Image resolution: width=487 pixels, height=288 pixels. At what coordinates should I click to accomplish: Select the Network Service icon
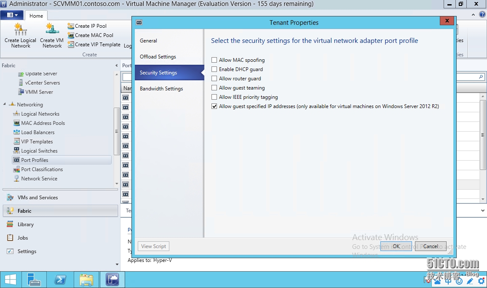[16, 179]
